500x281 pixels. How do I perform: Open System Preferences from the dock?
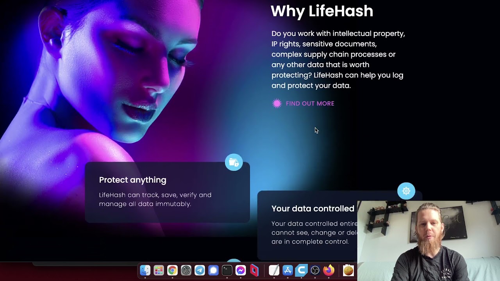point(186,270)
